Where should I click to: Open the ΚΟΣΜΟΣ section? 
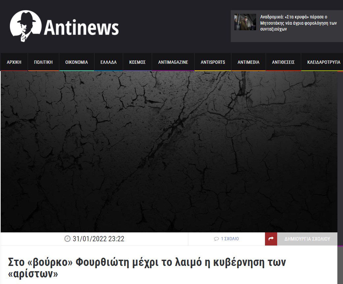[x=137, y=62]
